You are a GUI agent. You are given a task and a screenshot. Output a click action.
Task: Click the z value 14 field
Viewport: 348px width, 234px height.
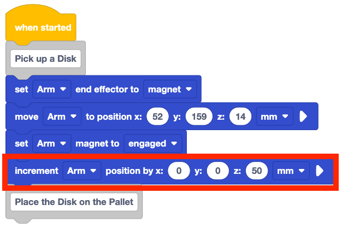click(x=240, y=116)
